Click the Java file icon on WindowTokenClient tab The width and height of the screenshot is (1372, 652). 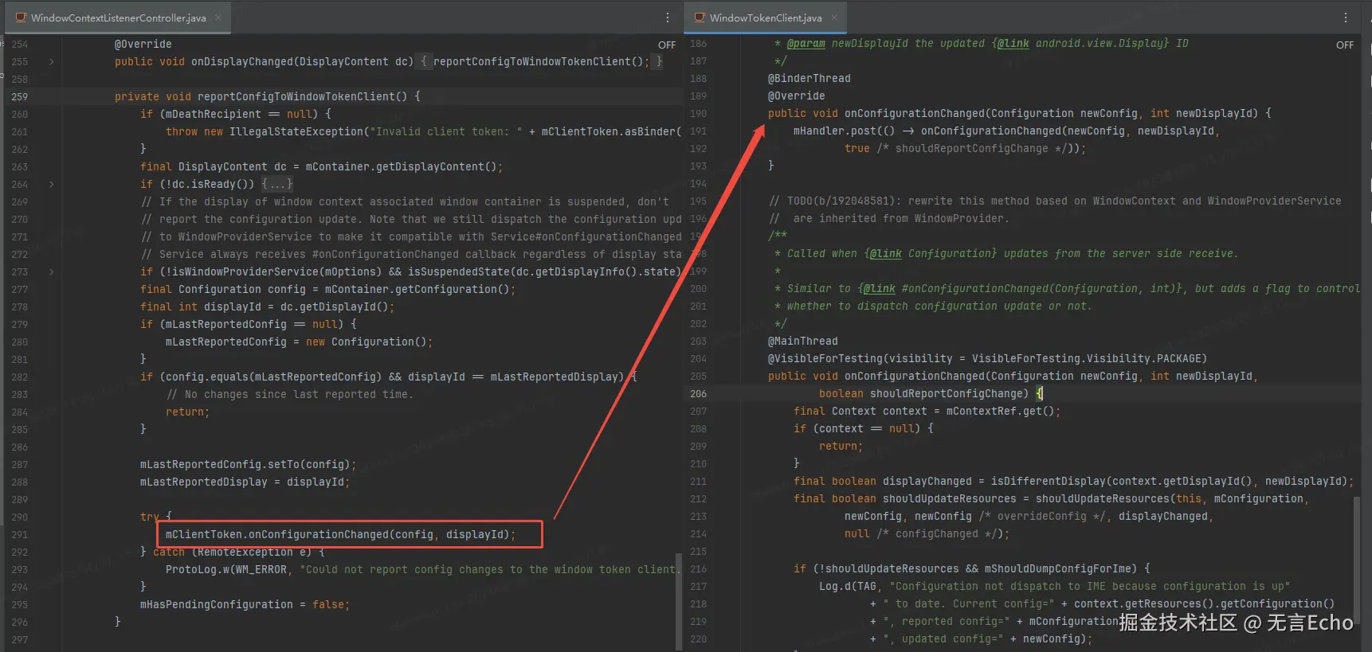(x=700, y=18)
